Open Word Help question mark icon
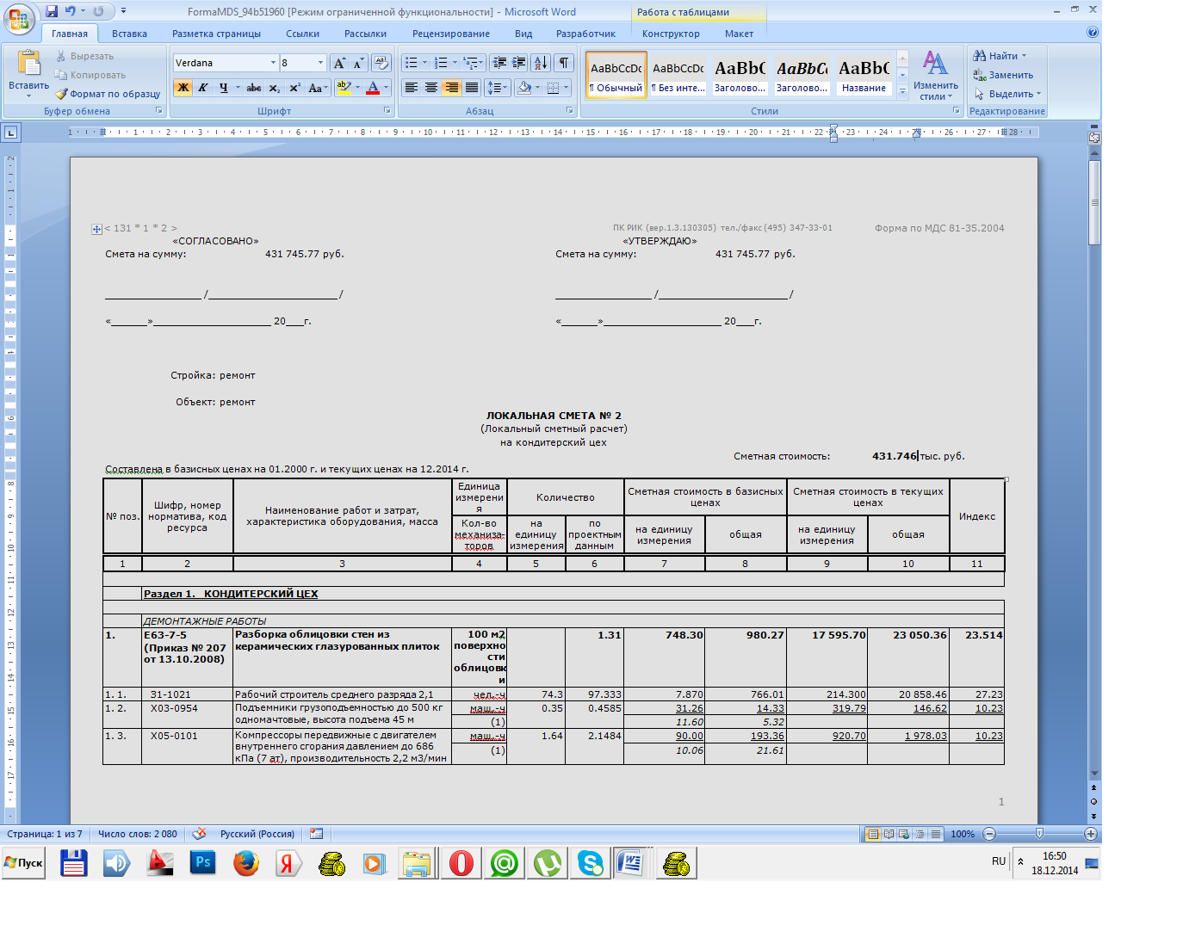 coord(1093,33)
